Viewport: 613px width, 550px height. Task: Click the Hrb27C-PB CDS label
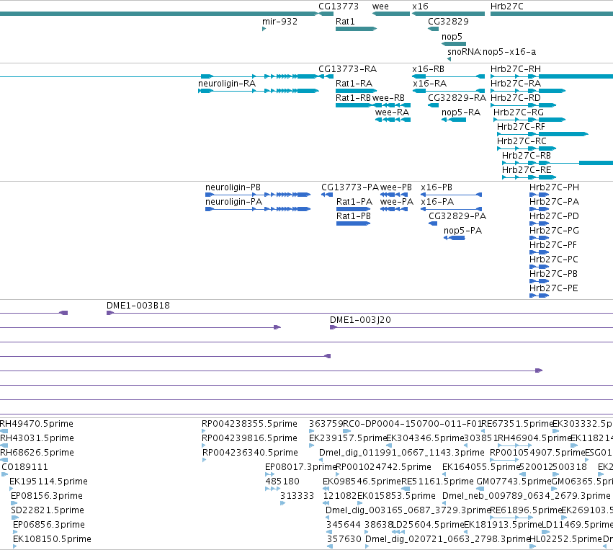[553, 275]
